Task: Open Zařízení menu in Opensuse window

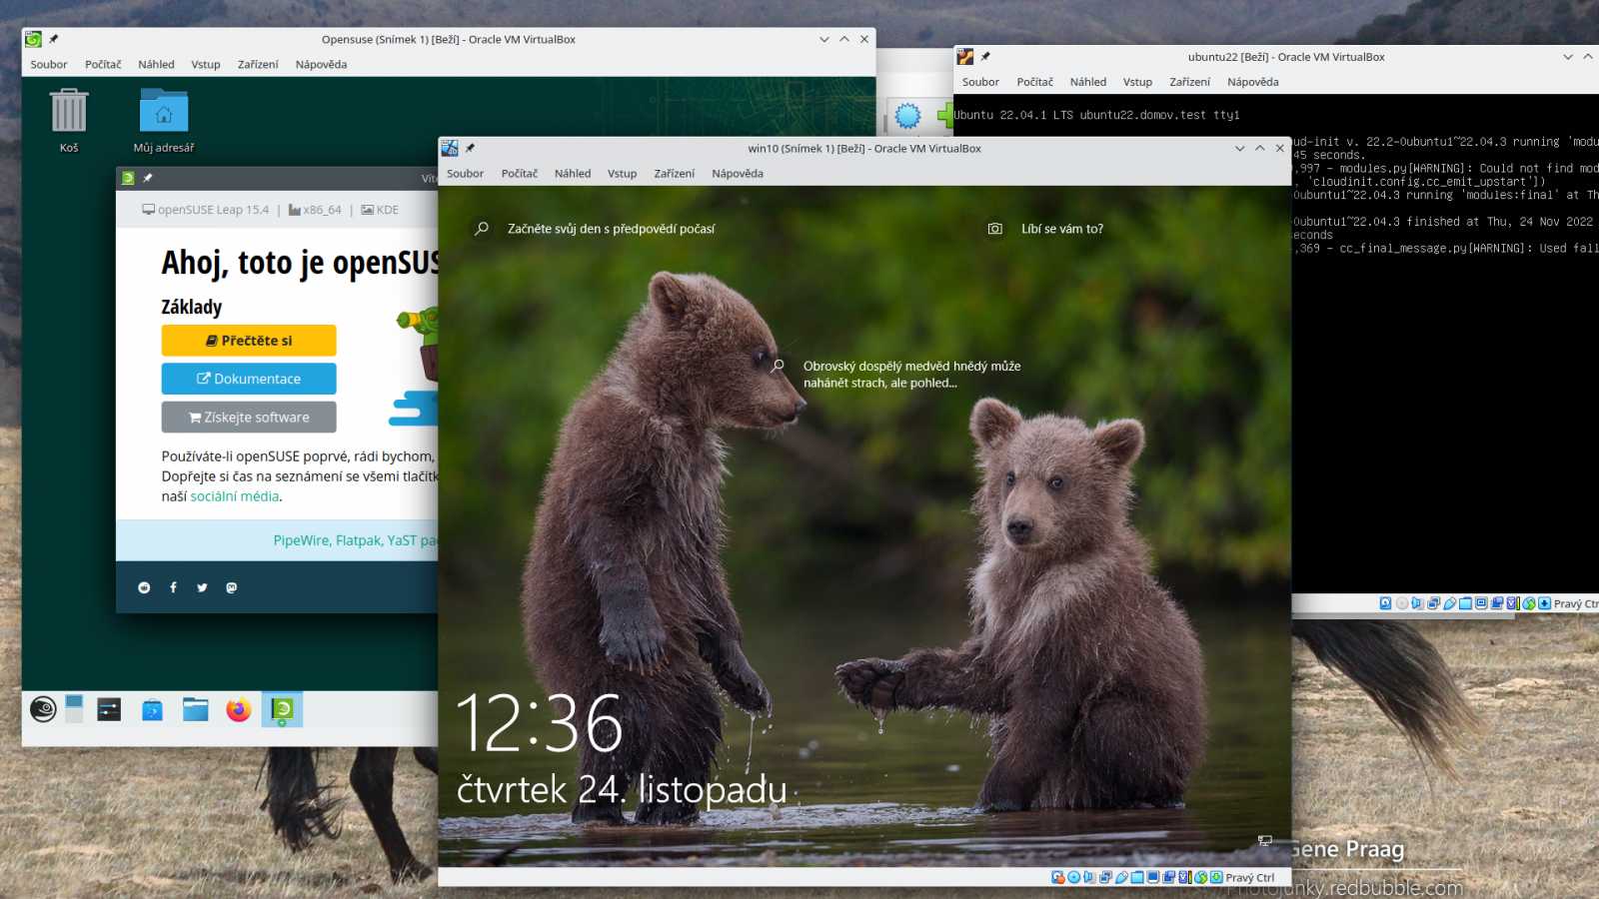Action: tap(258, 65)
